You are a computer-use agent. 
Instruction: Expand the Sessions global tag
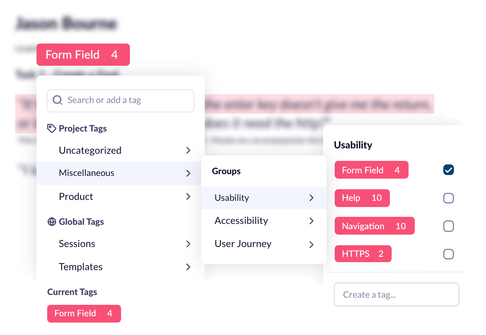tap(188, 244)
